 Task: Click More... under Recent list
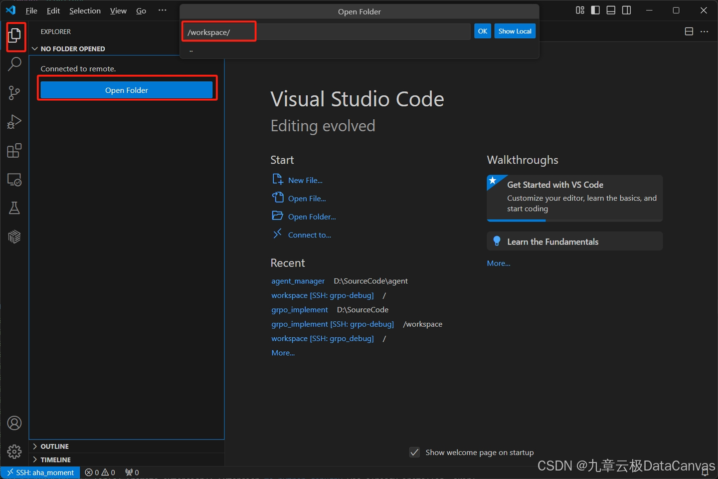[x=283, y=353]
